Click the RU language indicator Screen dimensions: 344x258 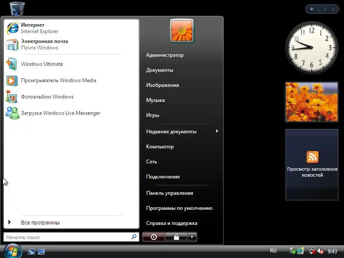(x=273, y=251)
